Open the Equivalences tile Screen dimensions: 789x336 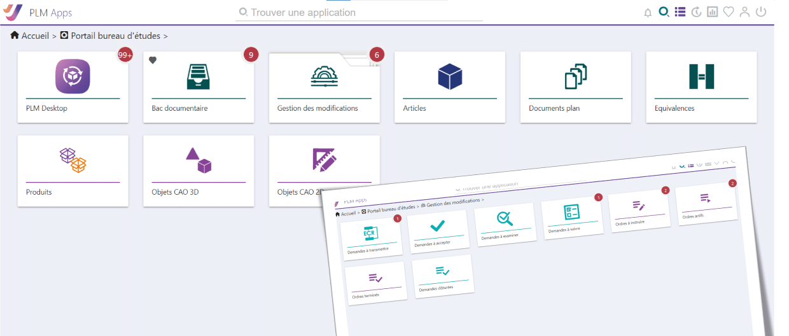point(701,87)
